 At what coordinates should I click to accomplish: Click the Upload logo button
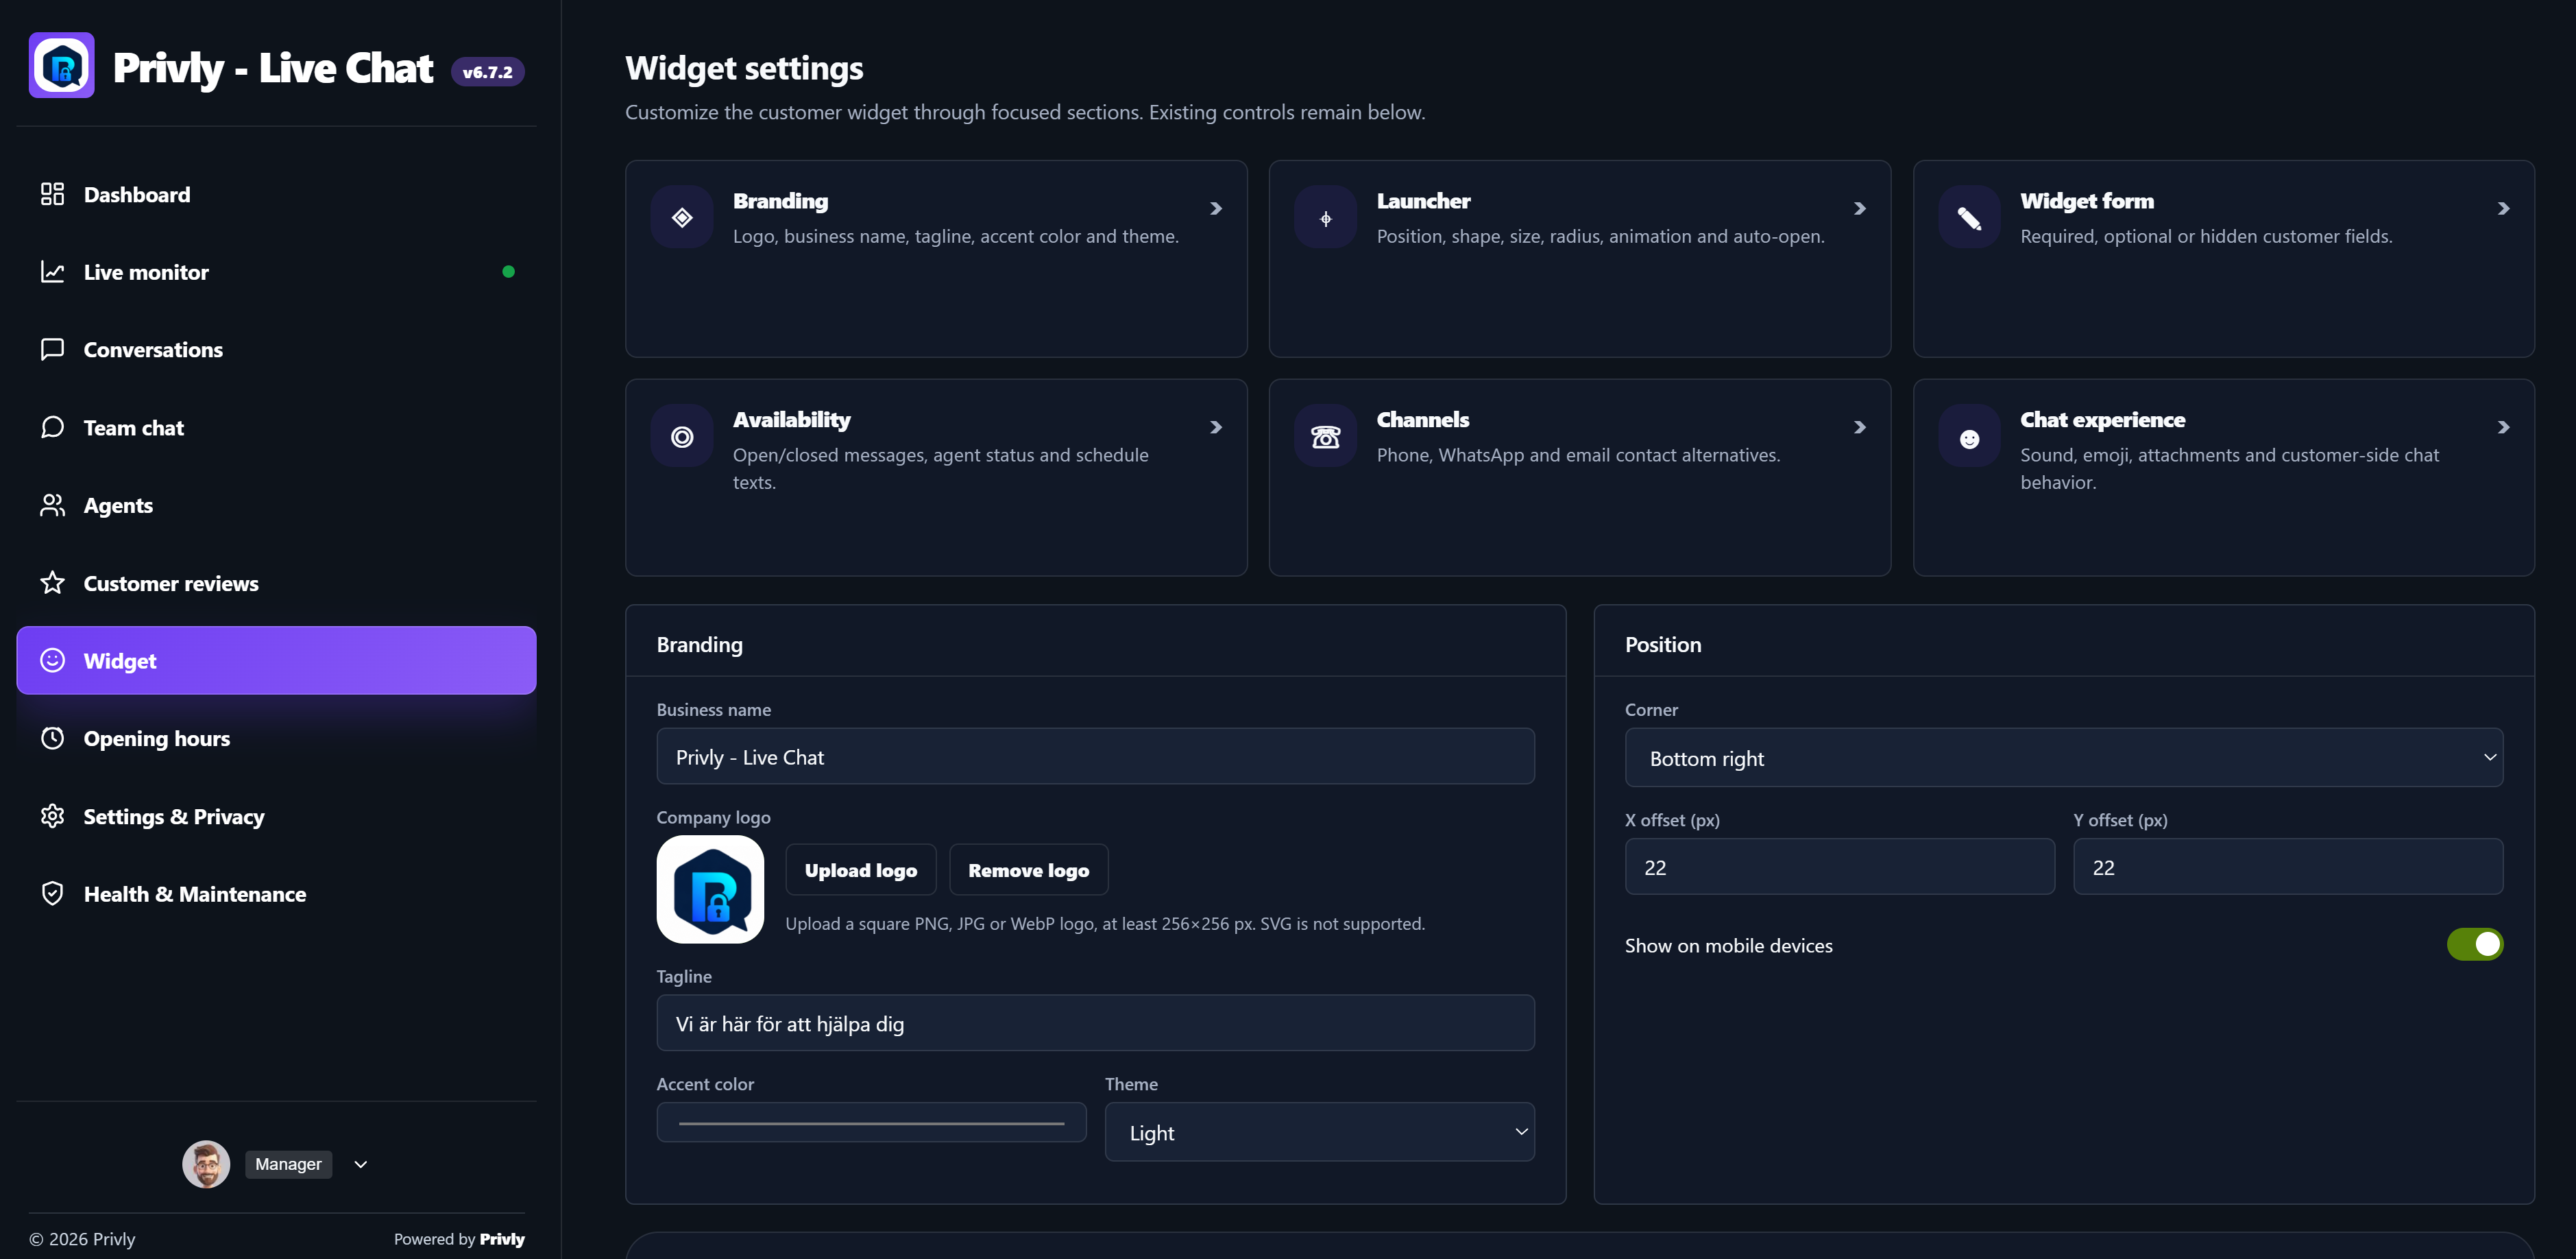860,870
